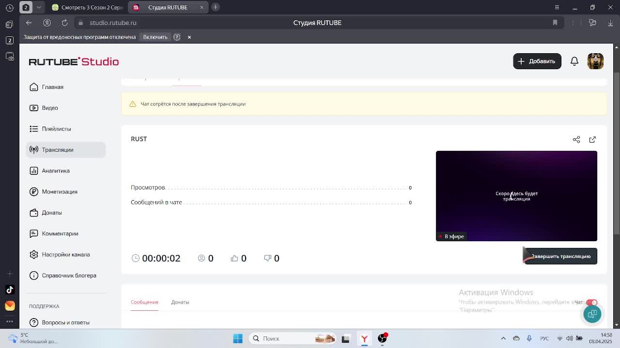Click the RUTUBE Studio logo
This screenshot has height=348, width=620.
[74, 61]
